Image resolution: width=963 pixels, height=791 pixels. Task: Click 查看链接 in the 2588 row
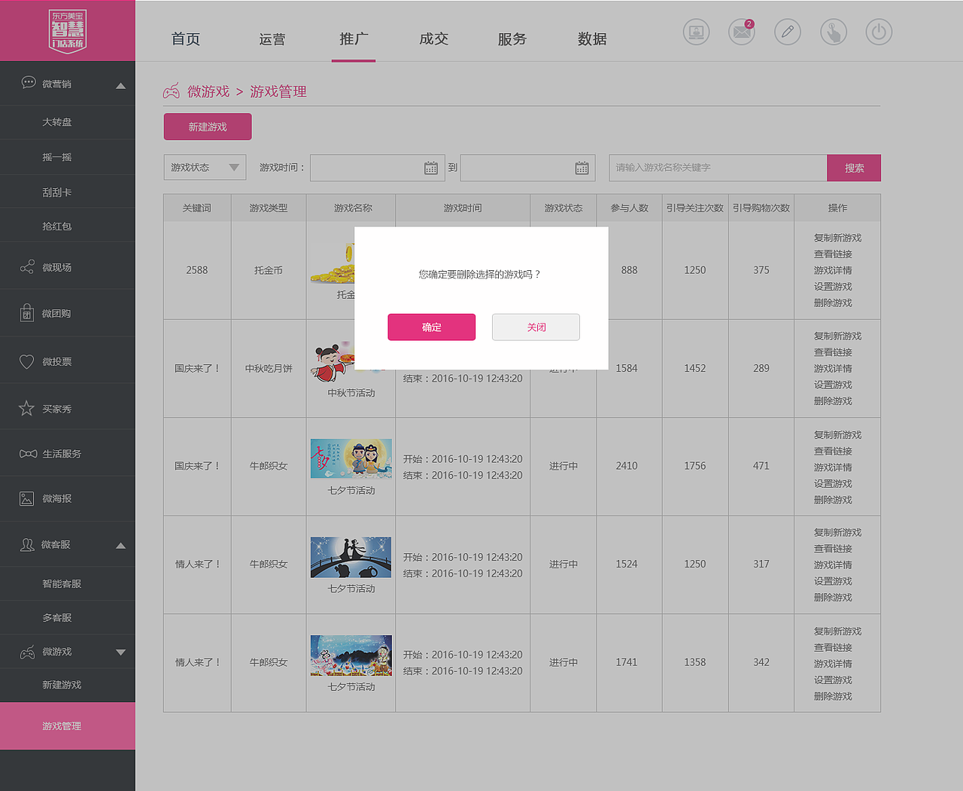coord(833,254)
